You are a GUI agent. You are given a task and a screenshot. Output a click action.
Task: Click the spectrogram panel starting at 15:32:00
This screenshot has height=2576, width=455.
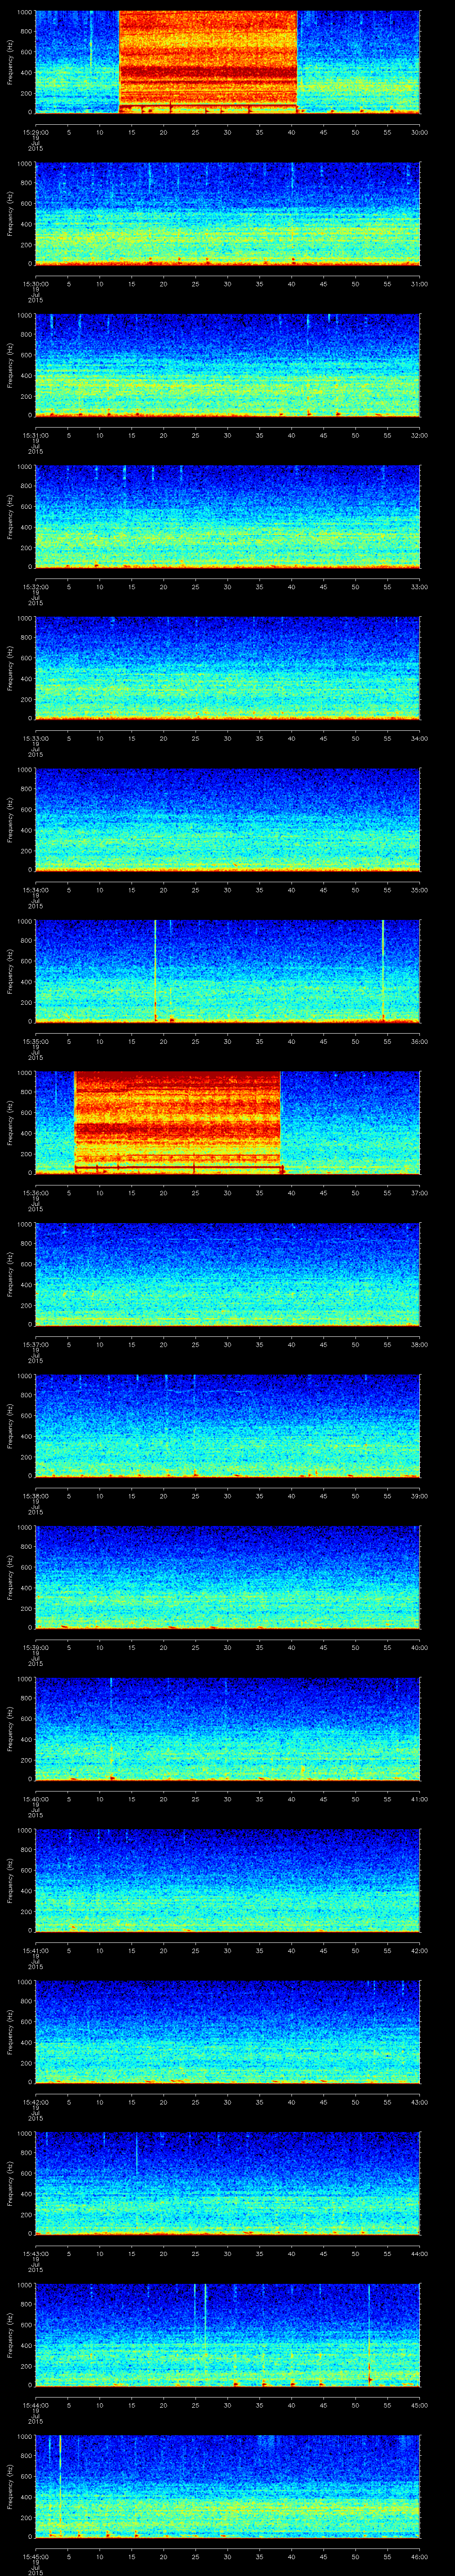pyautogui.click(x=228, y=517)
